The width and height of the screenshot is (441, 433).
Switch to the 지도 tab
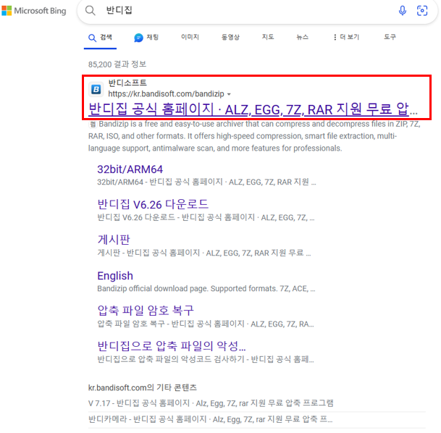268,37
